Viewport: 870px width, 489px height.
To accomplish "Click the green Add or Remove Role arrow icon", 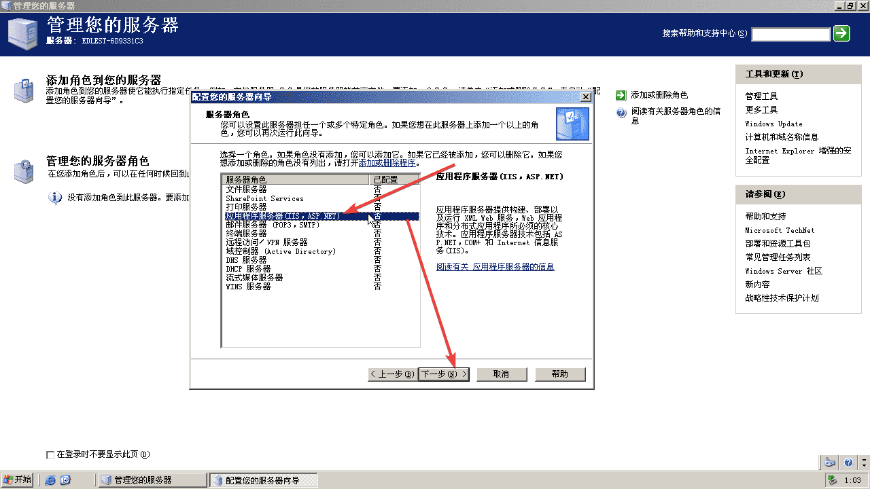I will [x=621, y=95].
